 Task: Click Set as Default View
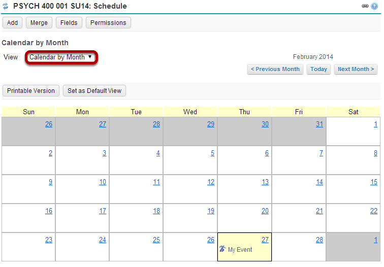point(94,91)
